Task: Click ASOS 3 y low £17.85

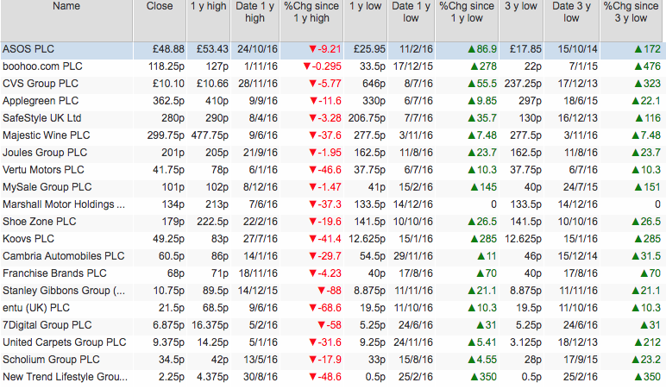Action: coord(526,49)
